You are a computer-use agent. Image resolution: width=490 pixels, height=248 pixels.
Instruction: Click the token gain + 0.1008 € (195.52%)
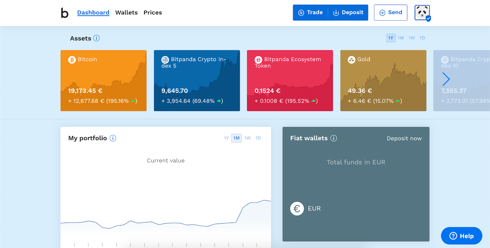pyautogui.click(x=286, y=101)
